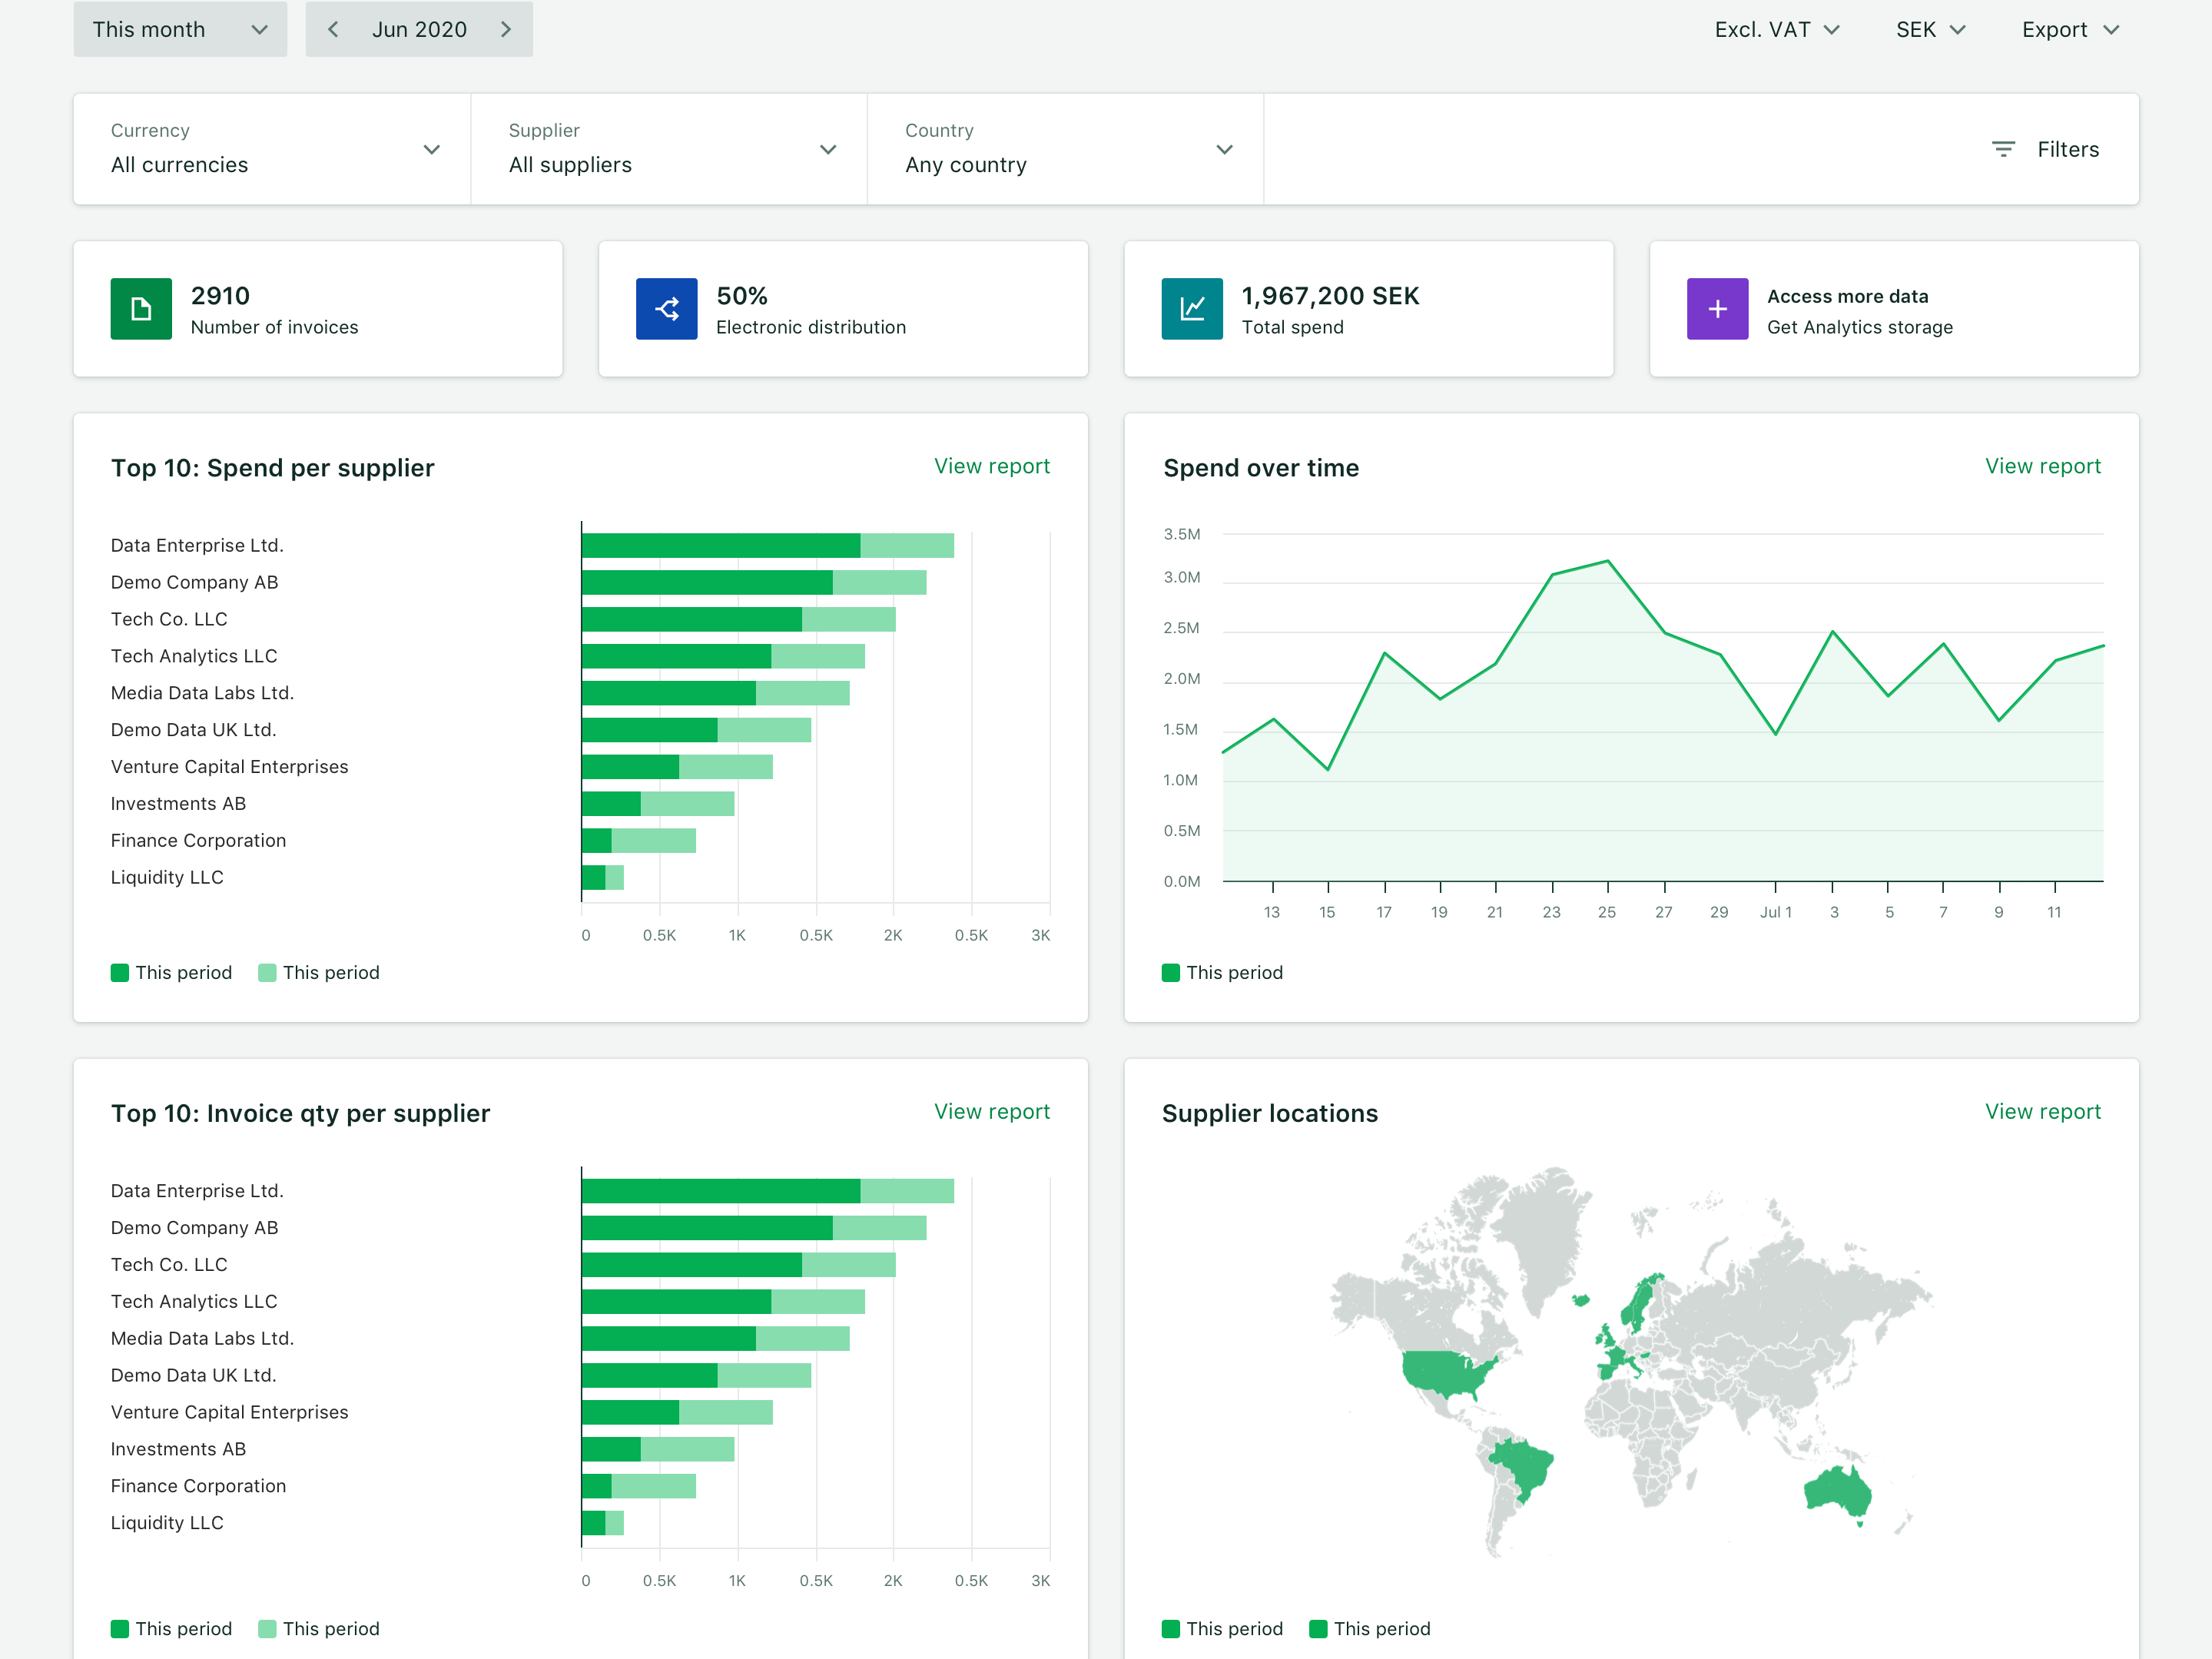This screenshot has height=1659, width=2212.
Task: Go to next month with right arrow
Action: pyautogui.click(x=506, y=29)
